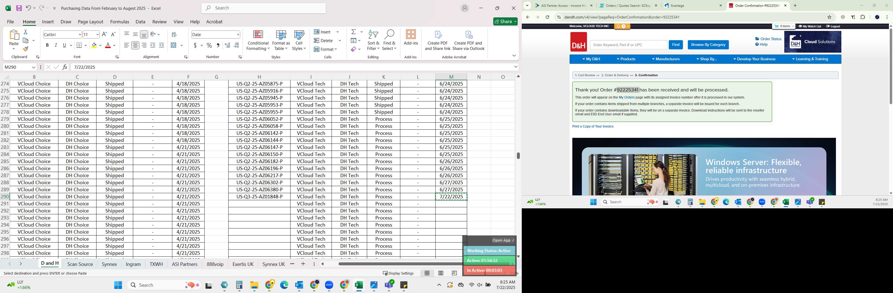Open the font size dropdown

(97, 35)
